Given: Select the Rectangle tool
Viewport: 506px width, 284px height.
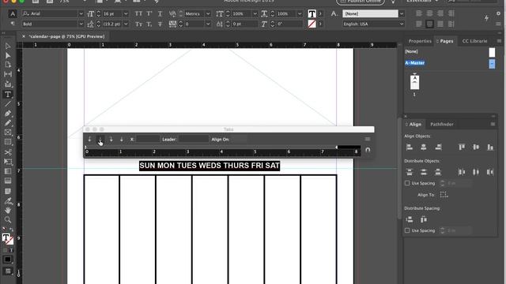Looking at the screenshot, I should click(x=8, y=142).
